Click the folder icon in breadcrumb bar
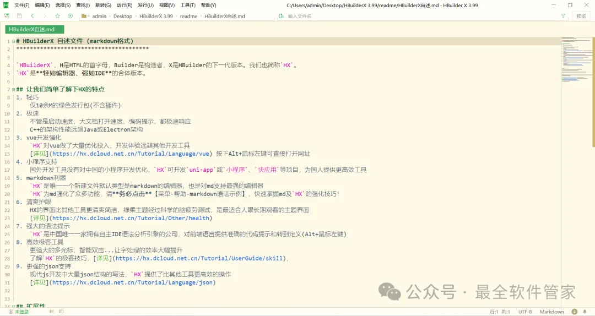 84,16
